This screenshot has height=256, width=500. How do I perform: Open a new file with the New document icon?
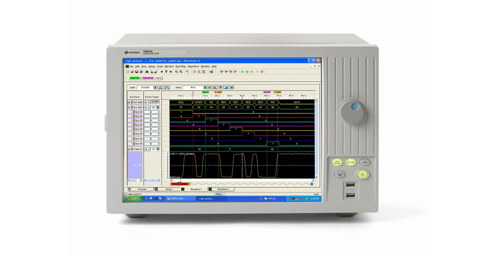(x=128, y=72)
